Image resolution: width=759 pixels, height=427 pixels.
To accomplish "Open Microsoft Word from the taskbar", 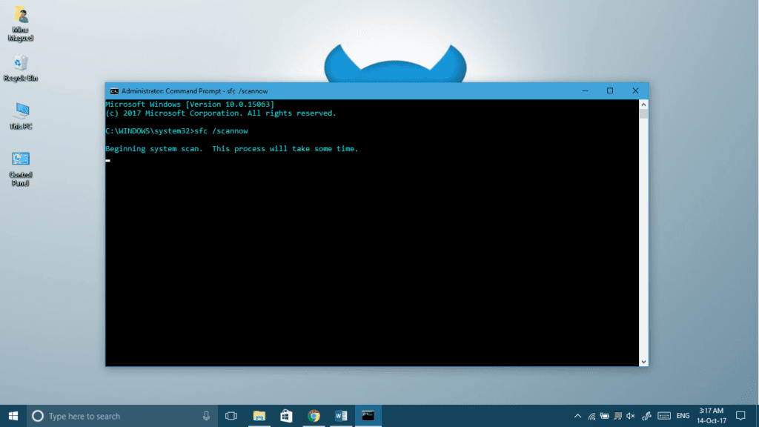I will 341,416.
